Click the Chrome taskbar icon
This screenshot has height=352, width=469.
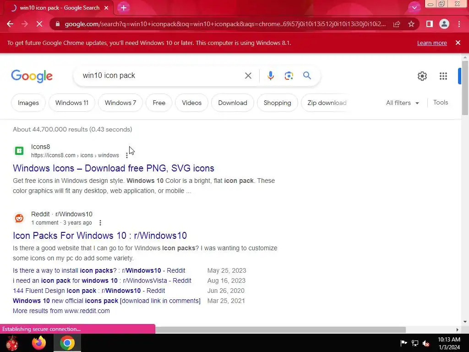(x=67, y=343)
